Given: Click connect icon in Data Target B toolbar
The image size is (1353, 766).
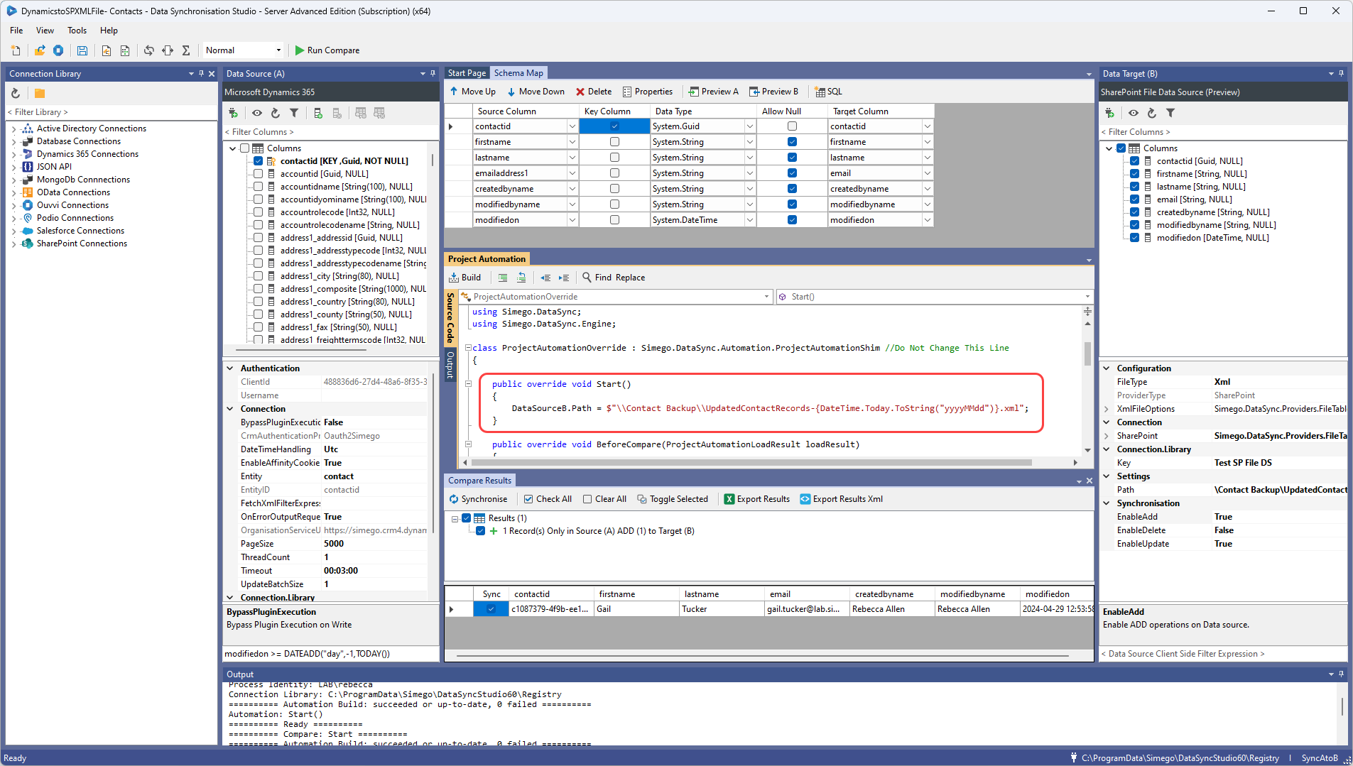Looking at the screenshot, I should click(x=1109, y=113).
